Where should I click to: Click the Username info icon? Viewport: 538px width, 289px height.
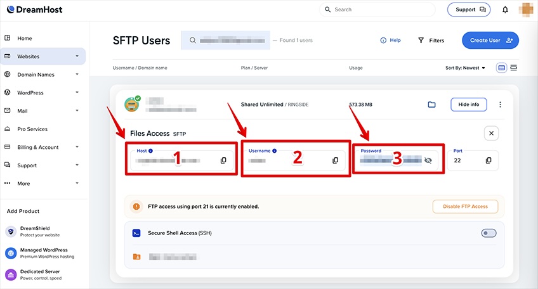275,151
